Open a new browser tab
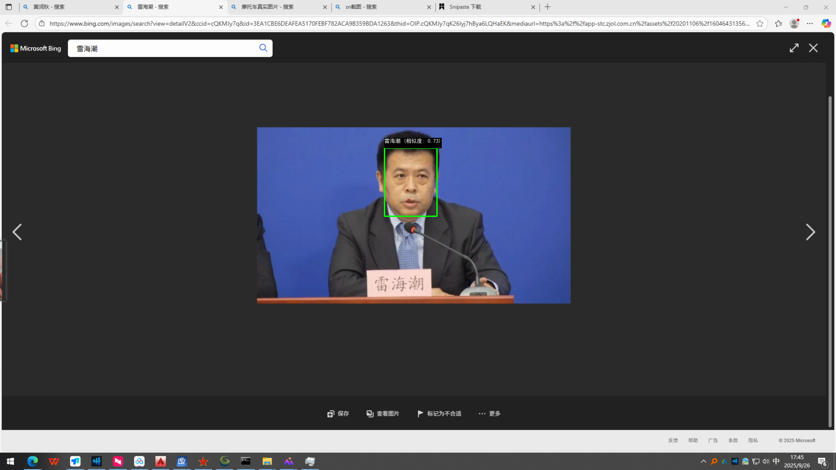 [548, 7]
